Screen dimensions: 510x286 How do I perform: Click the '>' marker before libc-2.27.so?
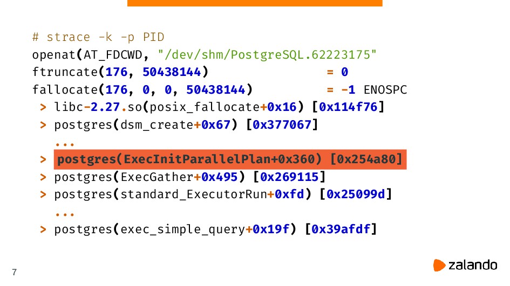(x=43, y=107)
